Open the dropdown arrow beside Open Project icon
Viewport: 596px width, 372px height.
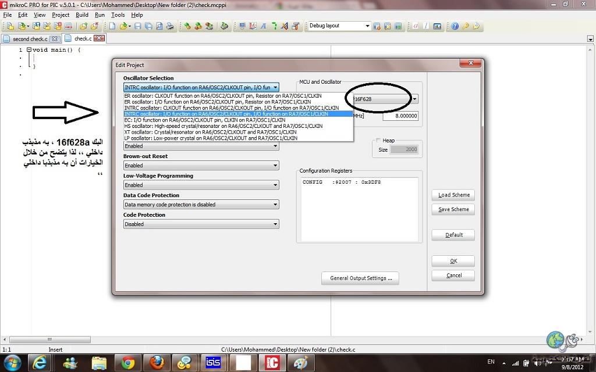(27, 26)
